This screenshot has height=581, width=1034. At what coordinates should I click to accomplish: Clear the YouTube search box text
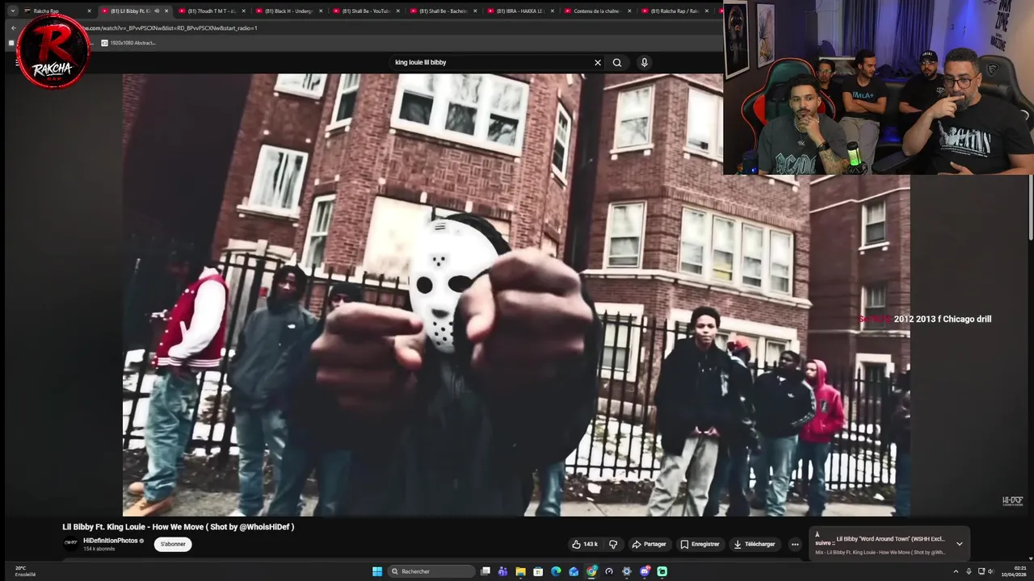click(x=598, y=62)
